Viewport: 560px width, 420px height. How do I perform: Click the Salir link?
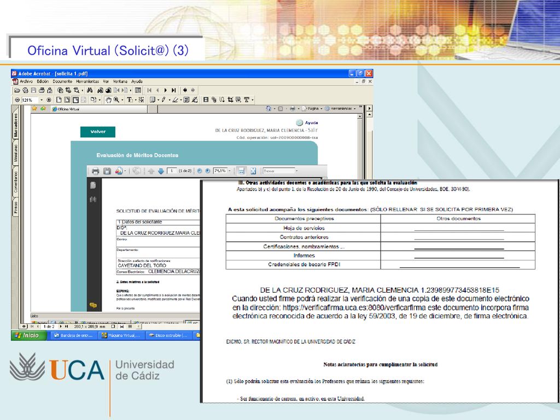coord(313,130)
